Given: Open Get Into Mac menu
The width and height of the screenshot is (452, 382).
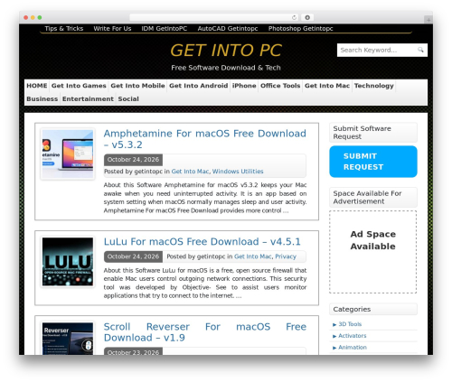Looking at the screenshot, I should [327, 86].
